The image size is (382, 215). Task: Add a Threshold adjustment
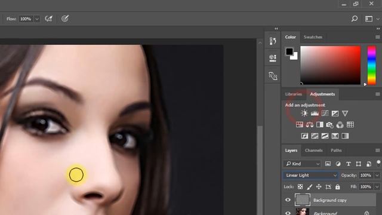click(x=325, y=136)
